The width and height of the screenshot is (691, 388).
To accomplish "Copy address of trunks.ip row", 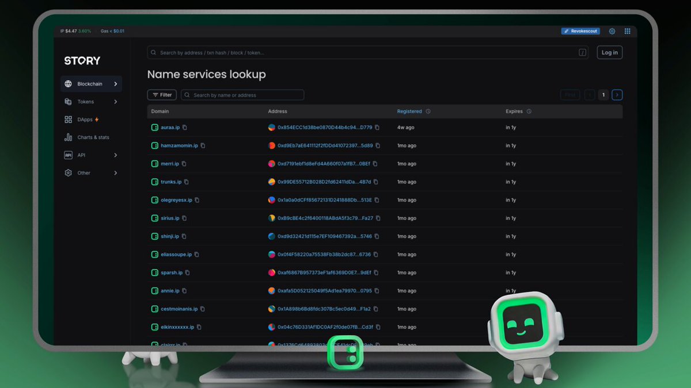I will [x=376, y=182].
